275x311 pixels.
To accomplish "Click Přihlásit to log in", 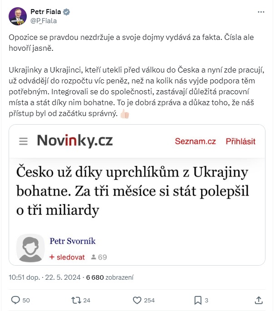I will [241, 141].
